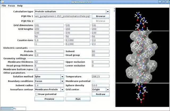Screen dimensions: 170x111
Task: Browse for PQR File 1
Action: 100,16
